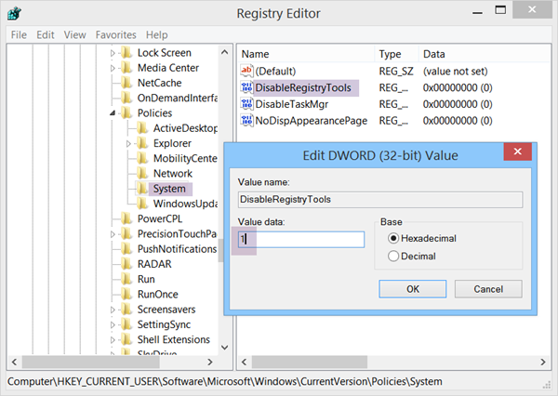Viewport: 558px width, 396px height.
Task: Click the RADAR folder icon
Action: coord(126,264)
